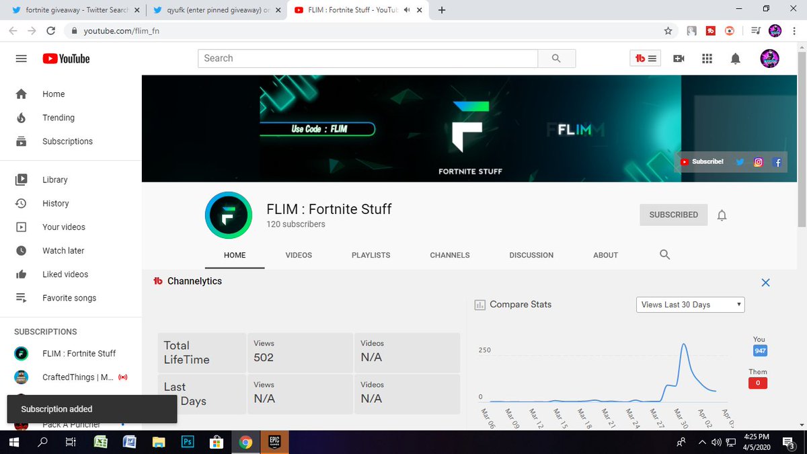Open Microsoft Store from the taskbar
This screenshot has height=454, width=807.
(217, 442)
